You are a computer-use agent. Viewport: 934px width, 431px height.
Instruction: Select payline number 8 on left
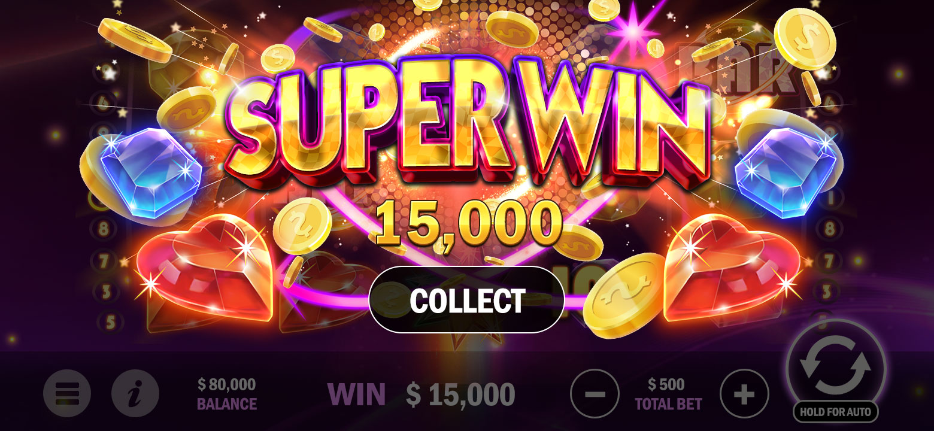coord(102,229)
